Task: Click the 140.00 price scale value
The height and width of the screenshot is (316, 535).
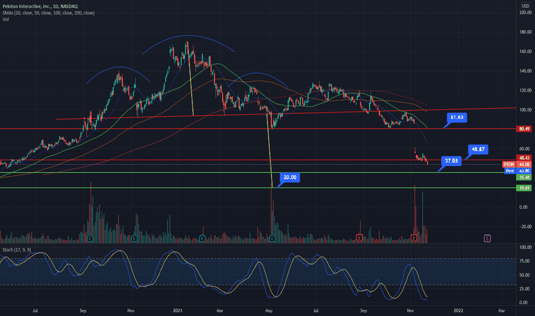Action: pyautogui.click(x=525, y=71)
